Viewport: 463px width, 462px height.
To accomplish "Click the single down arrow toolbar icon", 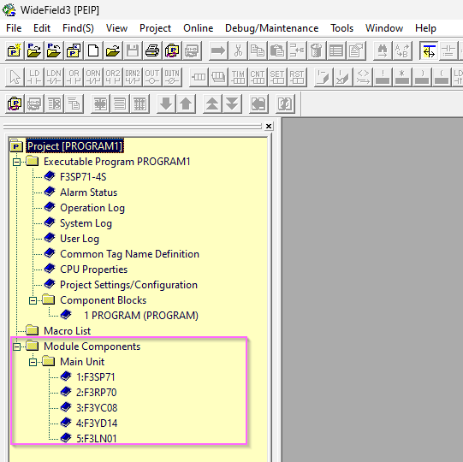I will click(x=166, y=104).
